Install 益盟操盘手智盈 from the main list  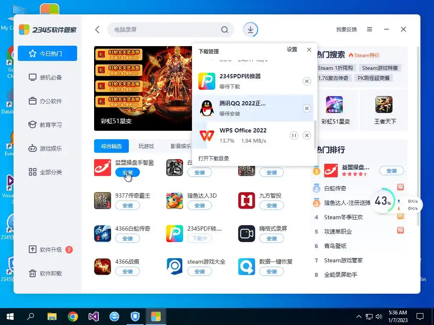pos(127,173)
